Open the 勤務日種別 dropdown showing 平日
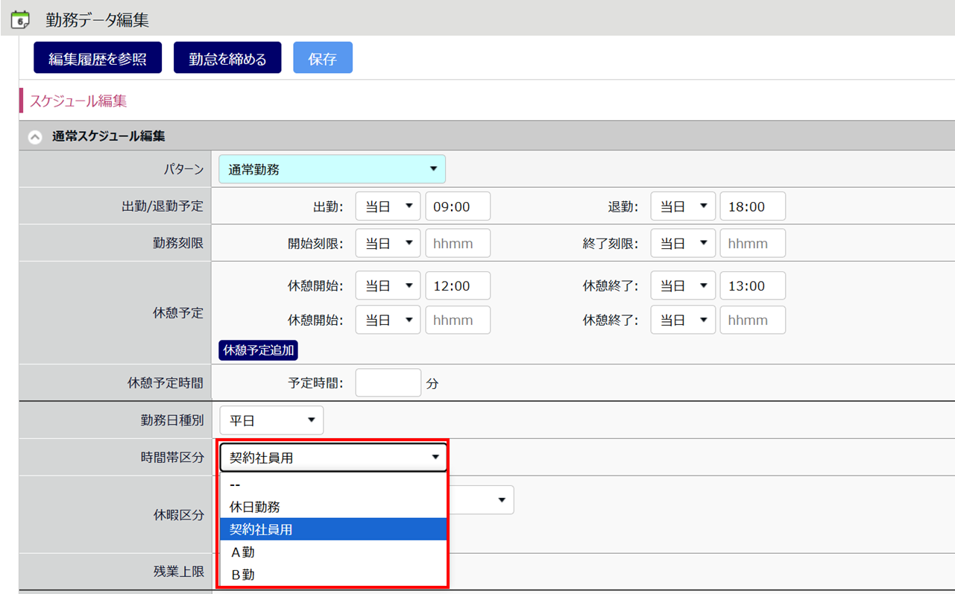Viewport: 955px width, 594px height. pos(271,420)
